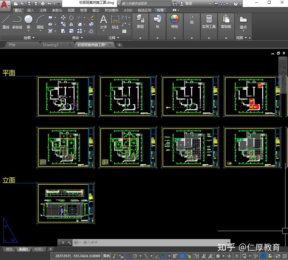Expand the Modify (修改) panel dropdown
The image size is (288, 260).
point(78,38)
